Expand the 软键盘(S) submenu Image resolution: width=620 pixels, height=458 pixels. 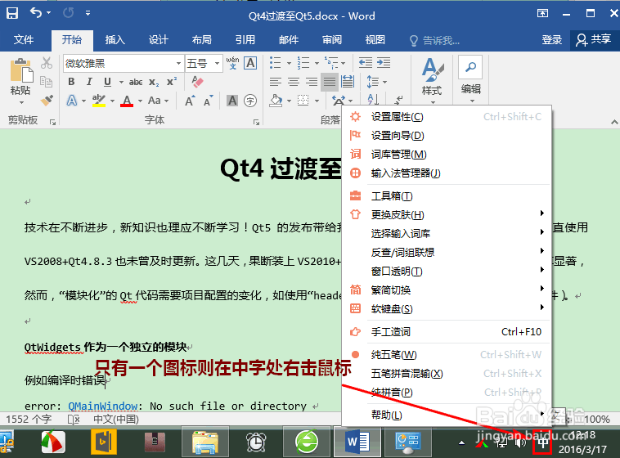(x=447, y=309)
